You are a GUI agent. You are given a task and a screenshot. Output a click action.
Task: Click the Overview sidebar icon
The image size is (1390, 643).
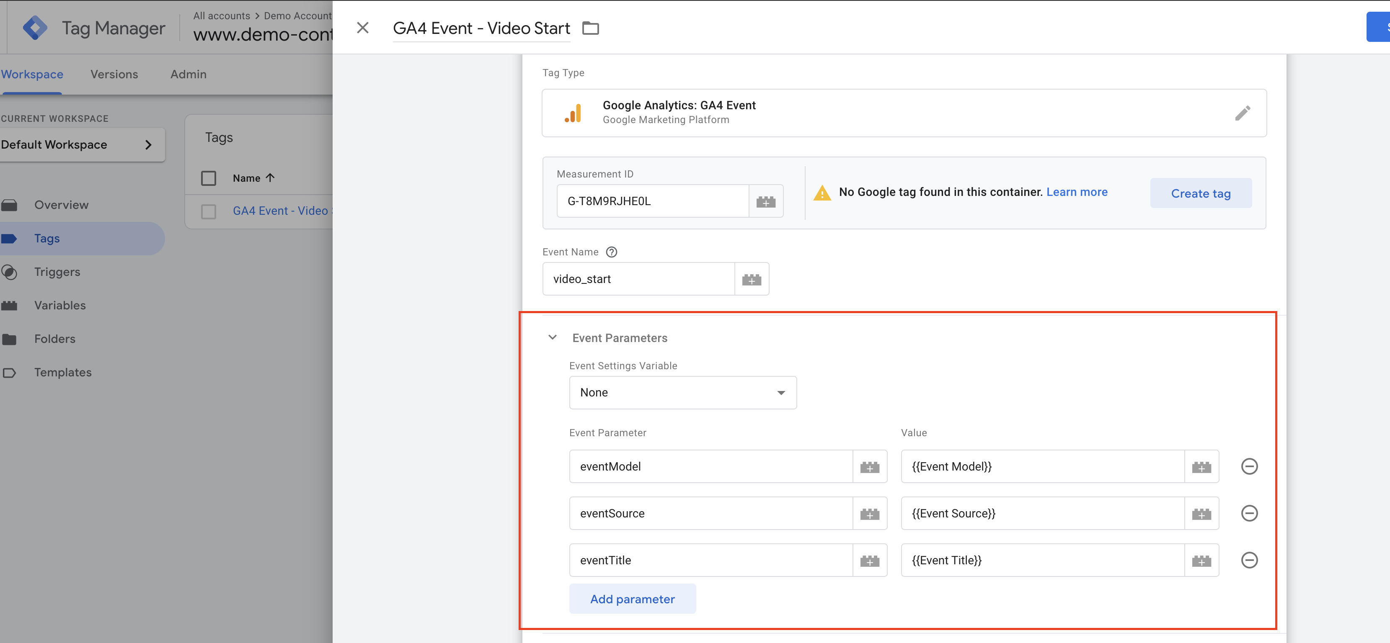point(9,206)
